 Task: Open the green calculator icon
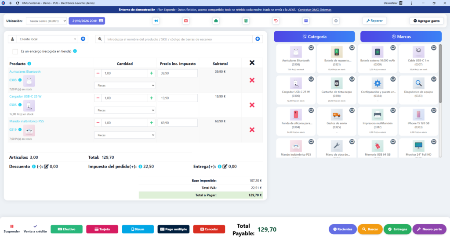(x=246, y=21)
